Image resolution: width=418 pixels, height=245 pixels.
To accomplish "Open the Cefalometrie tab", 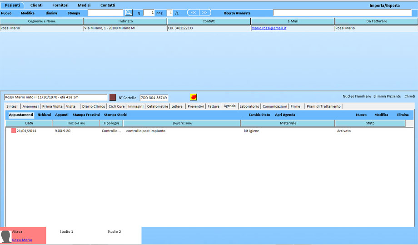I will pyautogui.click(x=158, y=106).
